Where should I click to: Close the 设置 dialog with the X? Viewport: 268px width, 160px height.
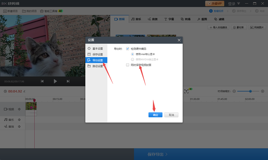(x=179, y=40)
